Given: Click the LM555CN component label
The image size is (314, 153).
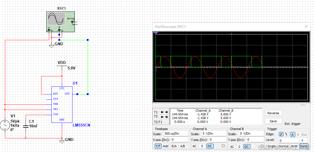Looking at the screenshot, I should click(x=82, y=125).
